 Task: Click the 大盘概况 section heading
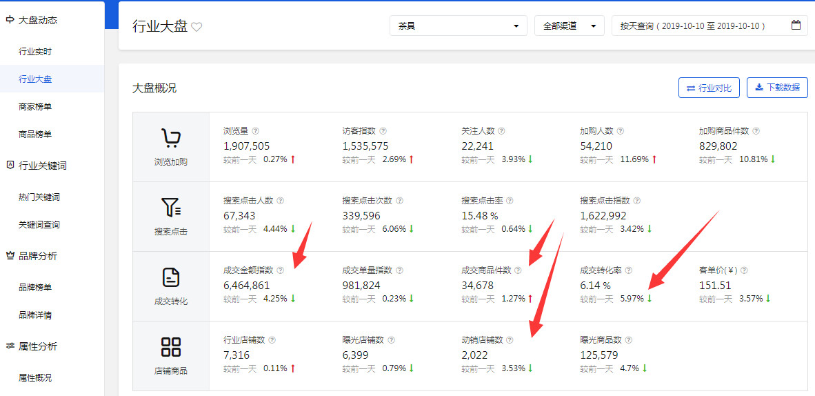click(x=154, y=88)
